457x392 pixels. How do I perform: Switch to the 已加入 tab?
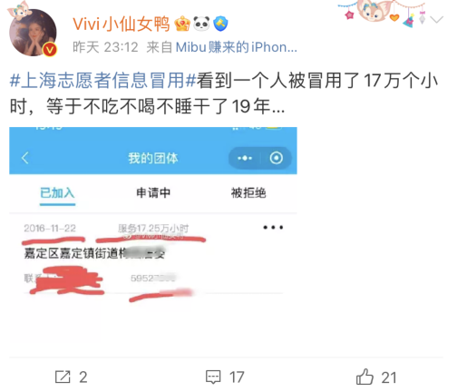57,193
